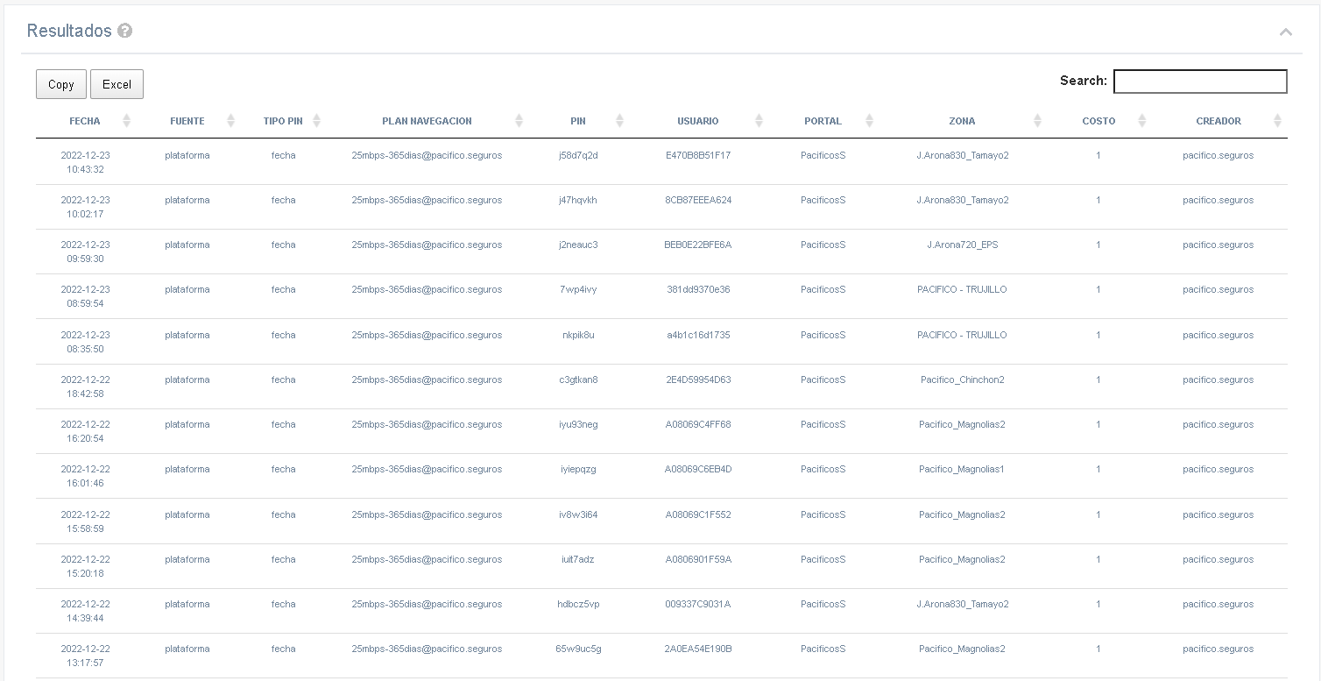The height and width of the screenshot is (681, 1321).
Task: Export results with the Excel button
Action: tap(117, 84)
